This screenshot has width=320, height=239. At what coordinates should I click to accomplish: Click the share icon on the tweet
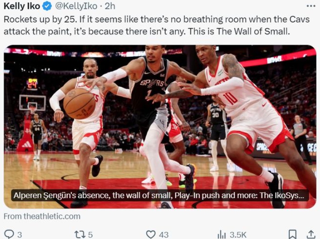pyautogui.click(x=311, y=234)
